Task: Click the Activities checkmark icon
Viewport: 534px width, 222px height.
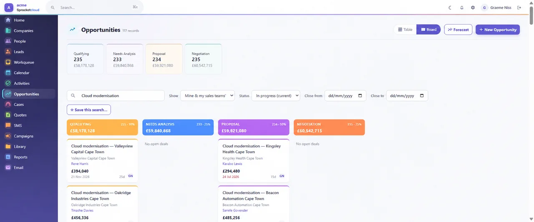Action: click(8, 83)
